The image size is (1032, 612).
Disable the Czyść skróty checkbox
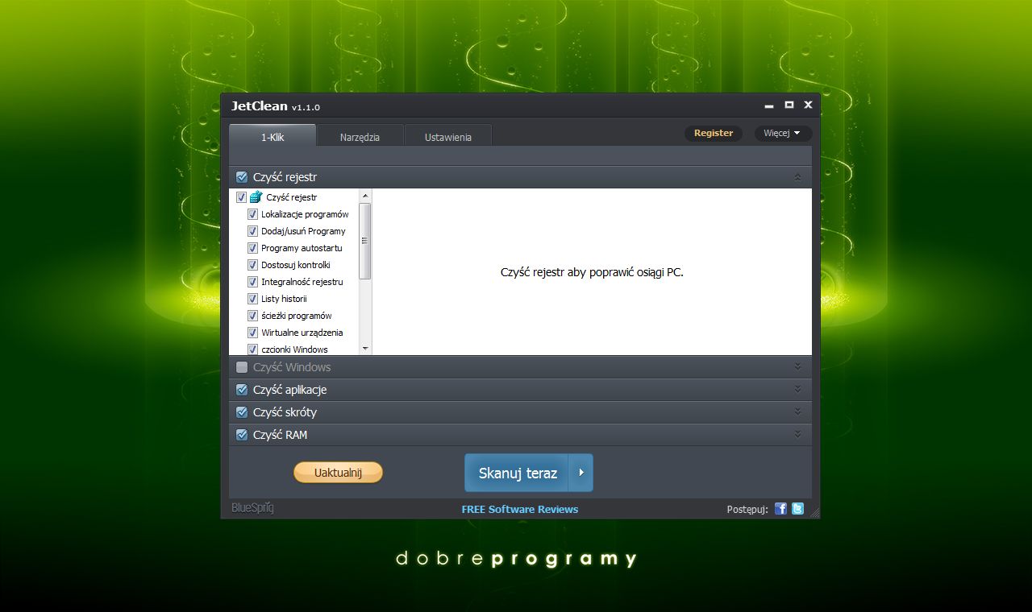(x=242, y=412)
